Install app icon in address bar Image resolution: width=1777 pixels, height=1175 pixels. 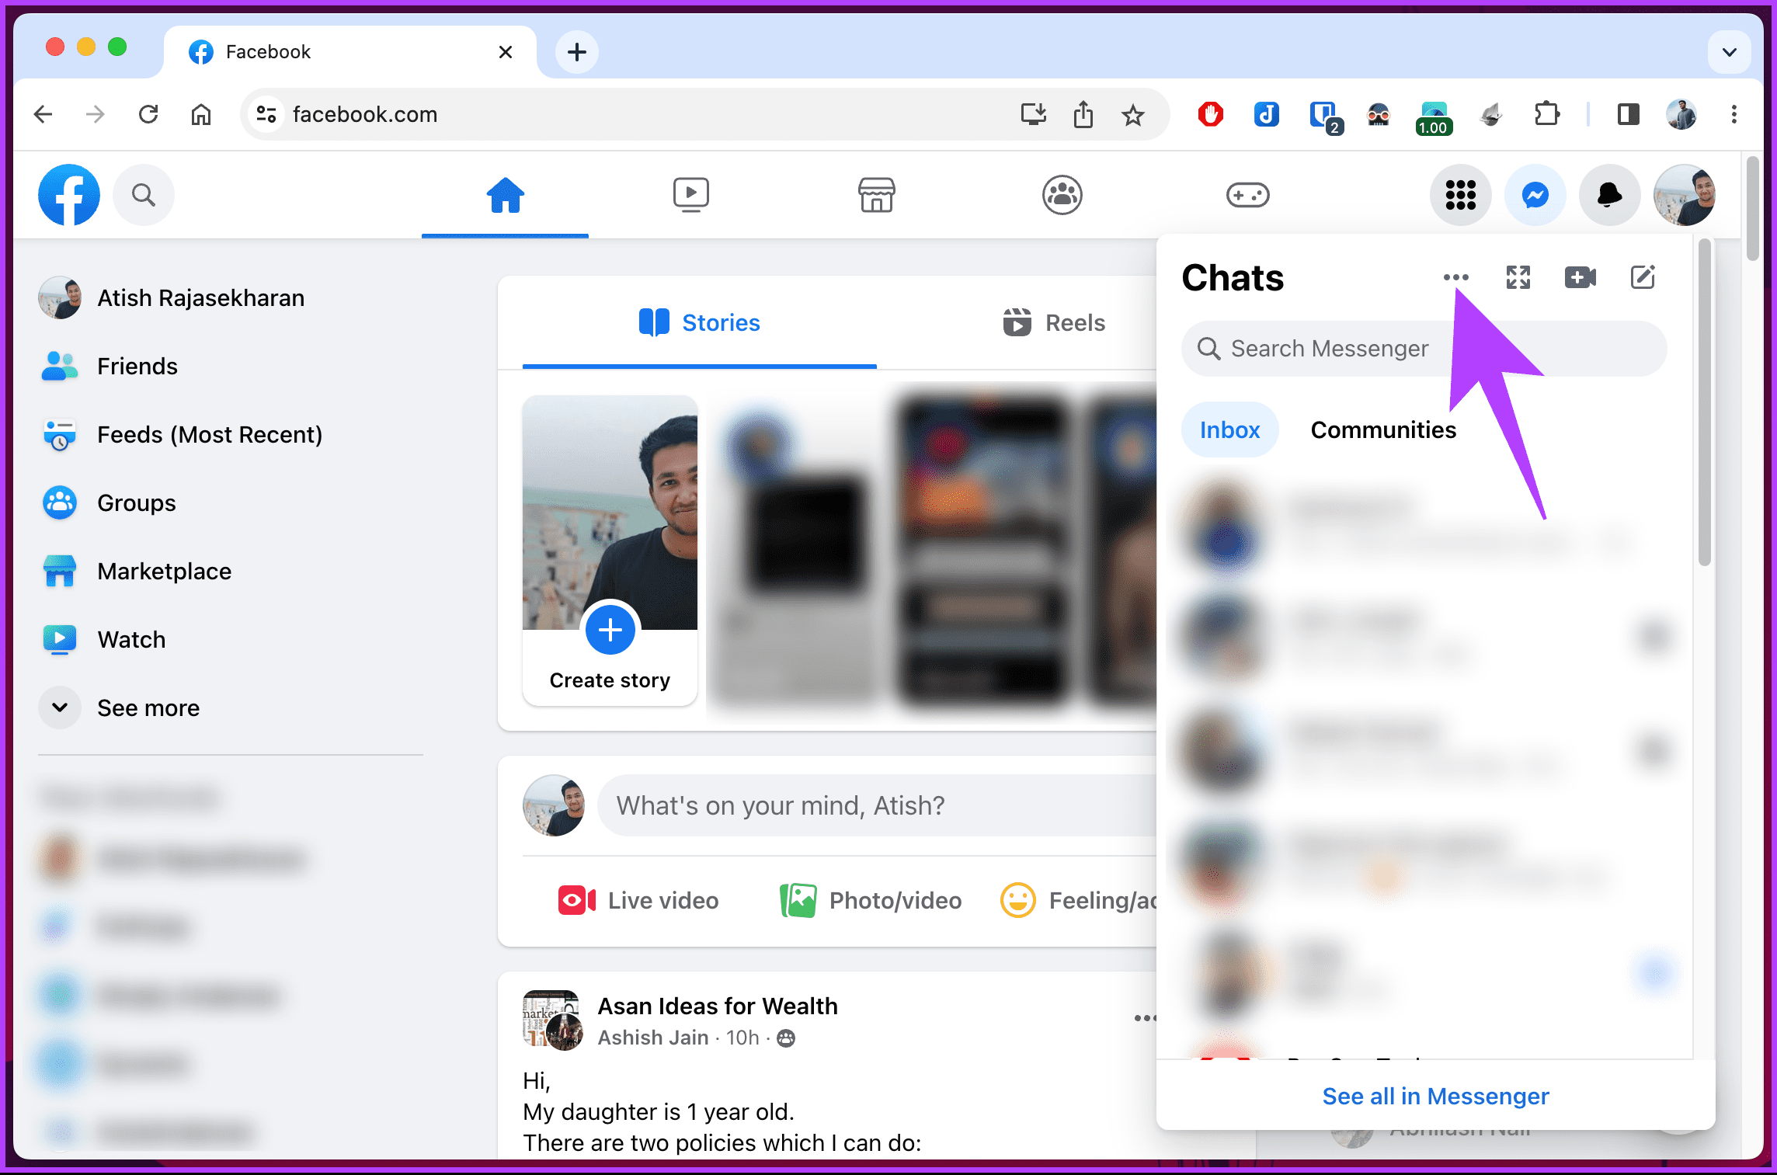[1033, 114]
